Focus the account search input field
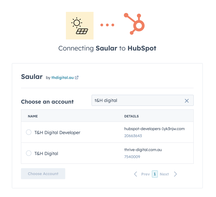Image resolution: width=216 pixels, height=197 pixels. point(137,100)
